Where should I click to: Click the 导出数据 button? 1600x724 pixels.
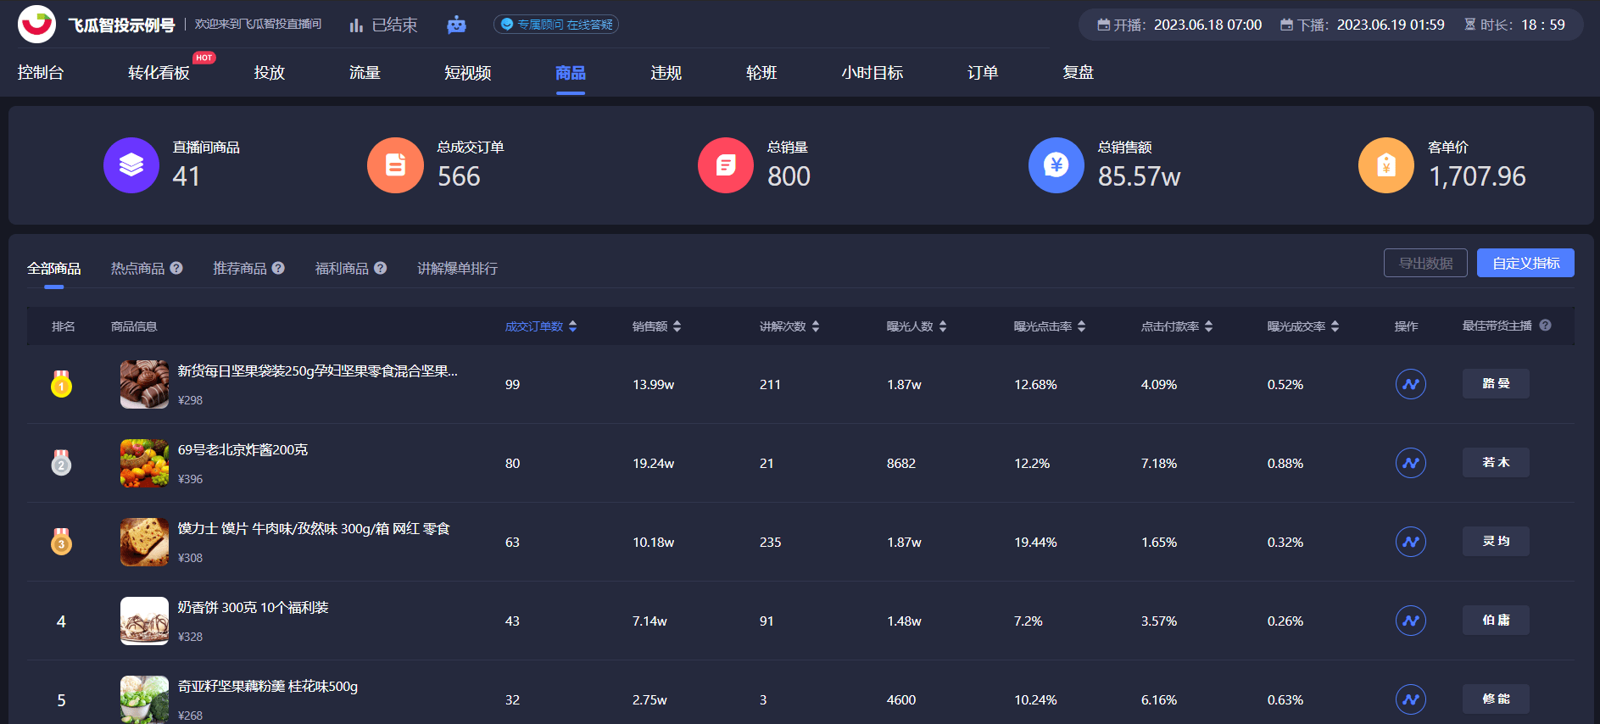coord(1424,263)
